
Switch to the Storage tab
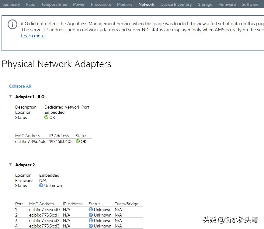pyautogui.click(x=205, y=4)
